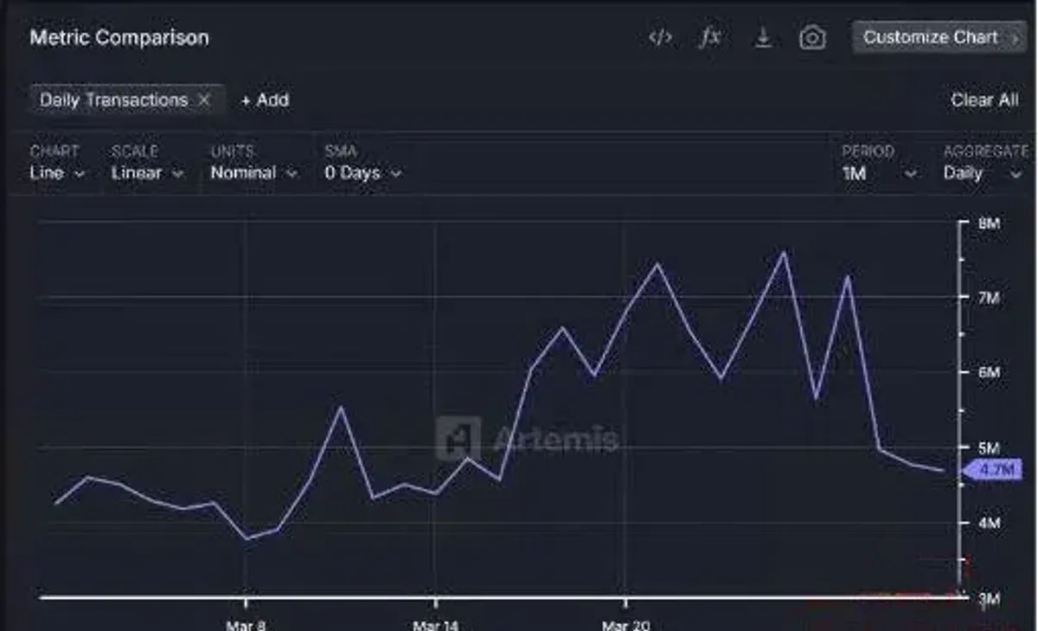The height and width of the screenshot is (631, 1038).
Task: Open the embed code icon
Action: [x=660, y=37]
